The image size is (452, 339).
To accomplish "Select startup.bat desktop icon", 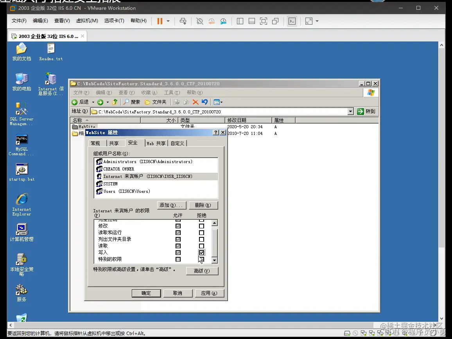I will [x=22, y=172].
